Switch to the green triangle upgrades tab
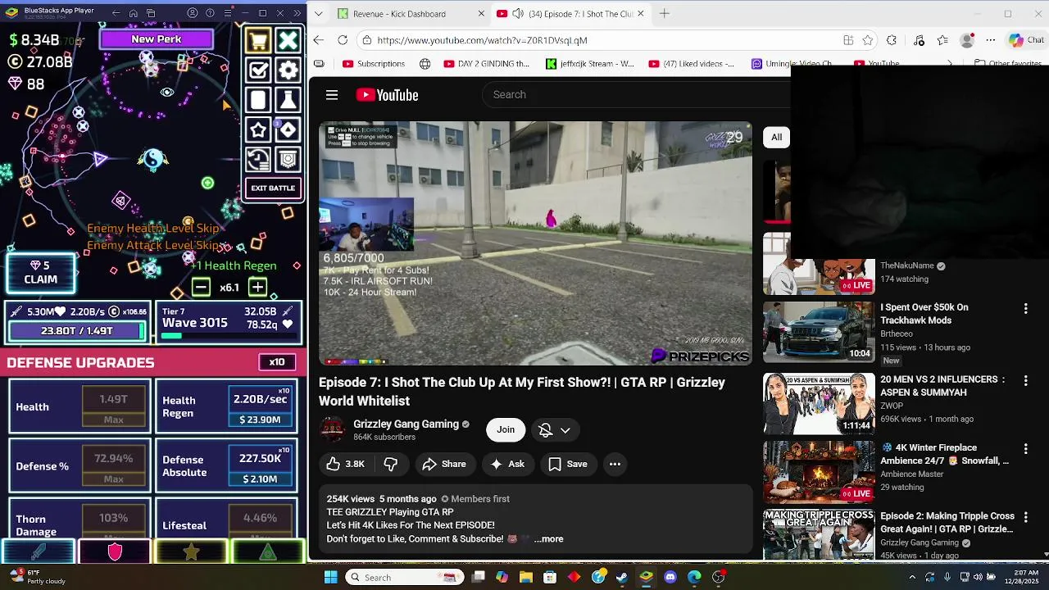Screen dimensions: 1049x590 pos(267,552)
